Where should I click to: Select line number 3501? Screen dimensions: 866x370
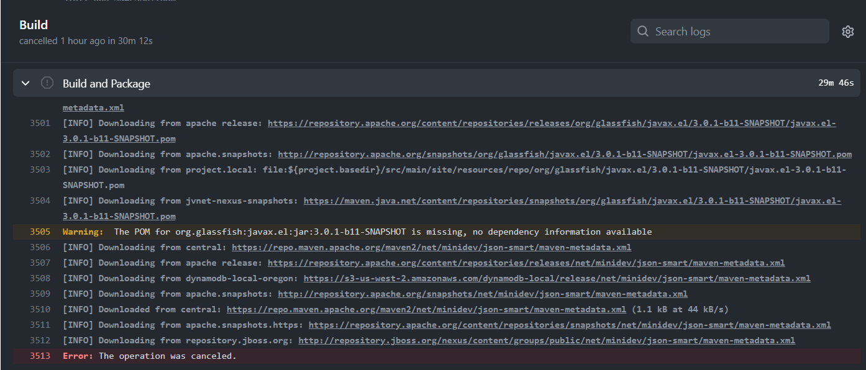[40, 123]
